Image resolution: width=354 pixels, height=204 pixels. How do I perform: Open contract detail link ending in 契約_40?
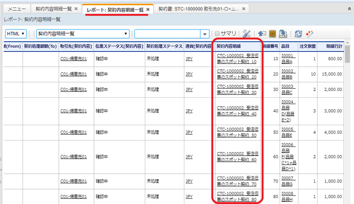click(238, 110)
